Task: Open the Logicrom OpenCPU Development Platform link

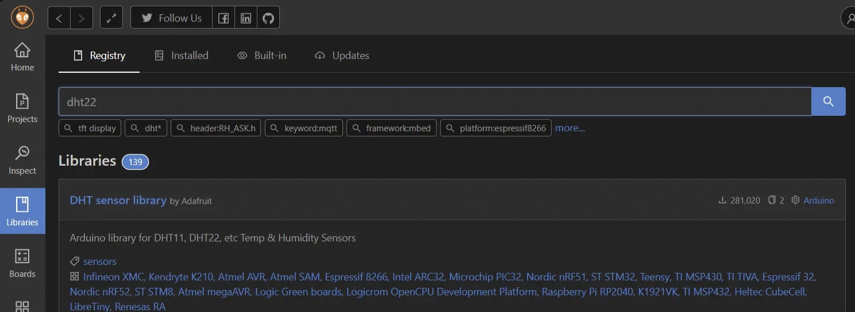Action: [441, 292]
